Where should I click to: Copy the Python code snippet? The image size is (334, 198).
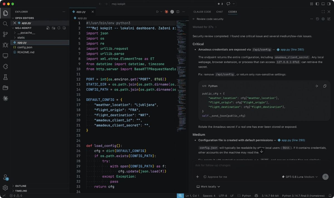tap(325, 86)
